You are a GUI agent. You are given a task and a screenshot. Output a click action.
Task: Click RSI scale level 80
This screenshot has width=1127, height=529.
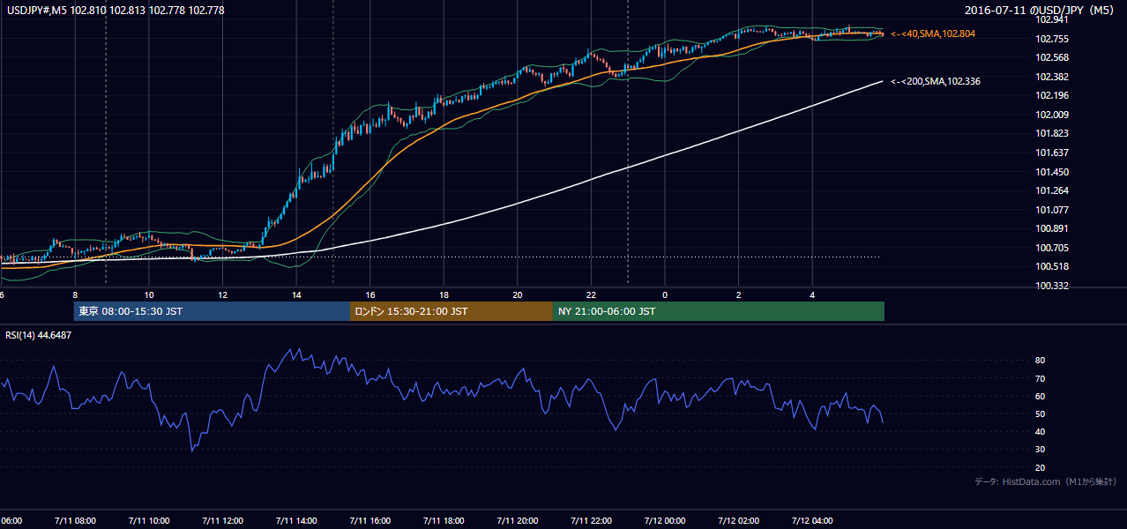[x=1040, y=361]
